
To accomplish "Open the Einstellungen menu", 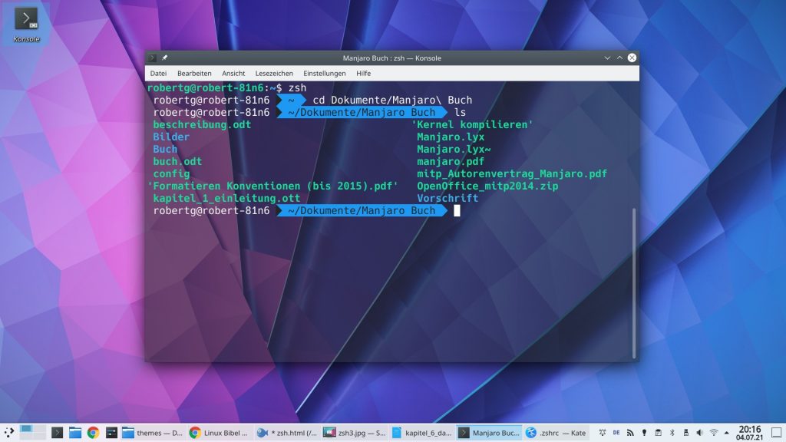I will (x=325, y=73).
